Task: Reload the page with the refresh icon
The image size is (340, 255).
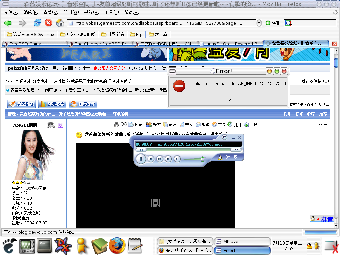Action: click(37, 23)
